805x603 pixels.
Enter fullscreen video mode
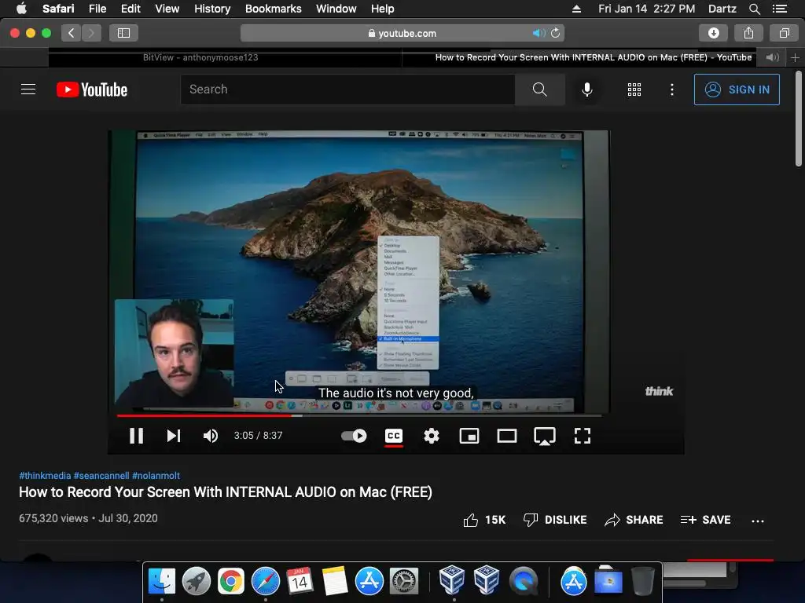[x=583, y=436]
